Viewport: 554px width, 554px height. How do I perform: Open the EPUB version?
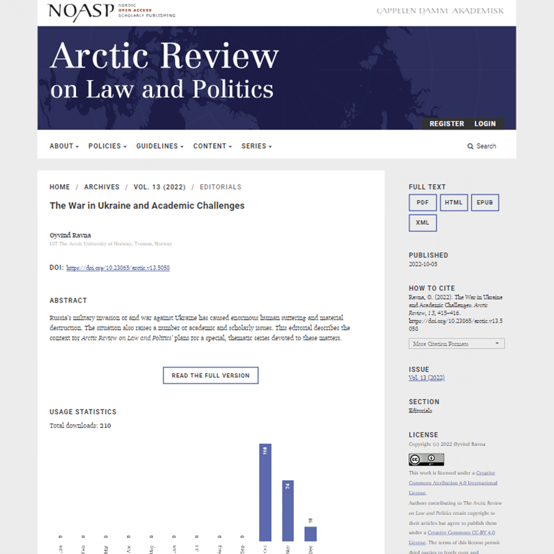[x=485, y=202]
